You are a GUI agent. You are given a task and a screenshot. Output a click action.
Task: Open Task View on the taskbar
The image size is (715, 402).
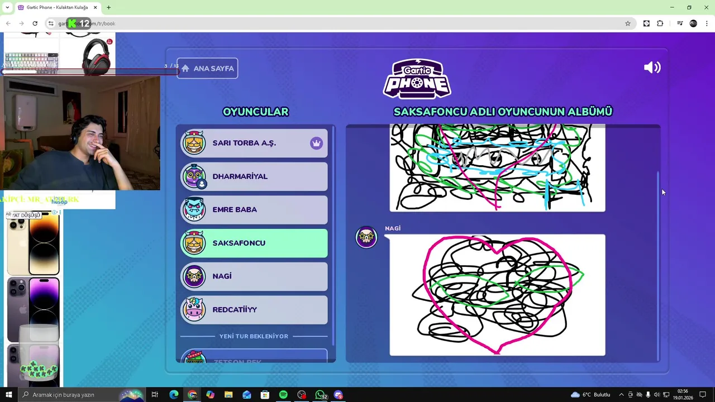155,395
